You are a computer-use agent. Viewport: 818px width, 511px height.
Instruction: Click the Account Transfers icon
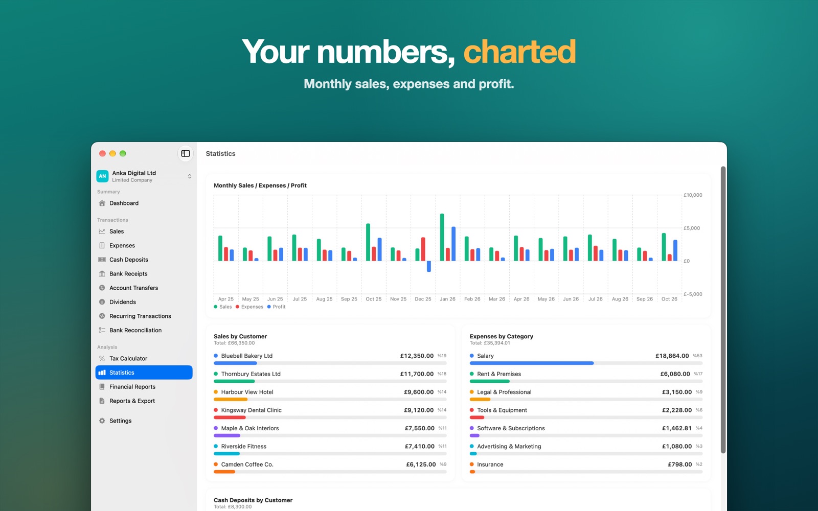(102, 288)
